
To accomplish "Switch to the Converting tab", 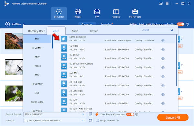I will pyautogui.click(x=87, y=24).
